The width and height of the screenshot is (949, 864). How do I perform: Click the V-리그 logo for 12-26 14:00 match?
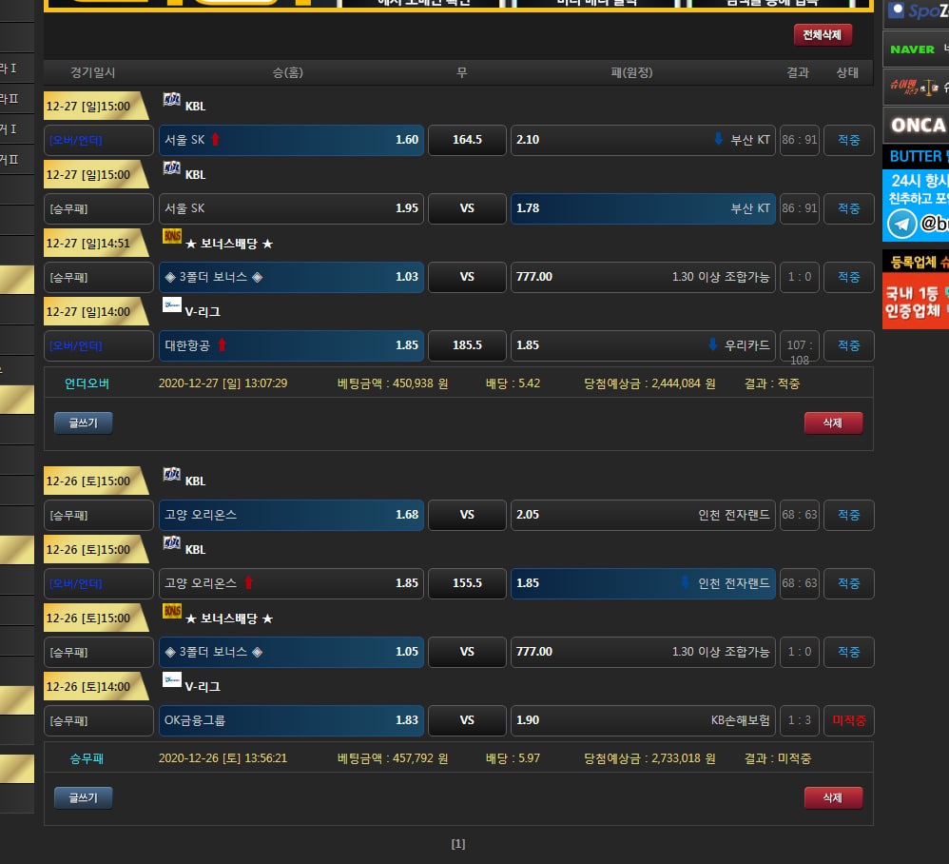172,680
